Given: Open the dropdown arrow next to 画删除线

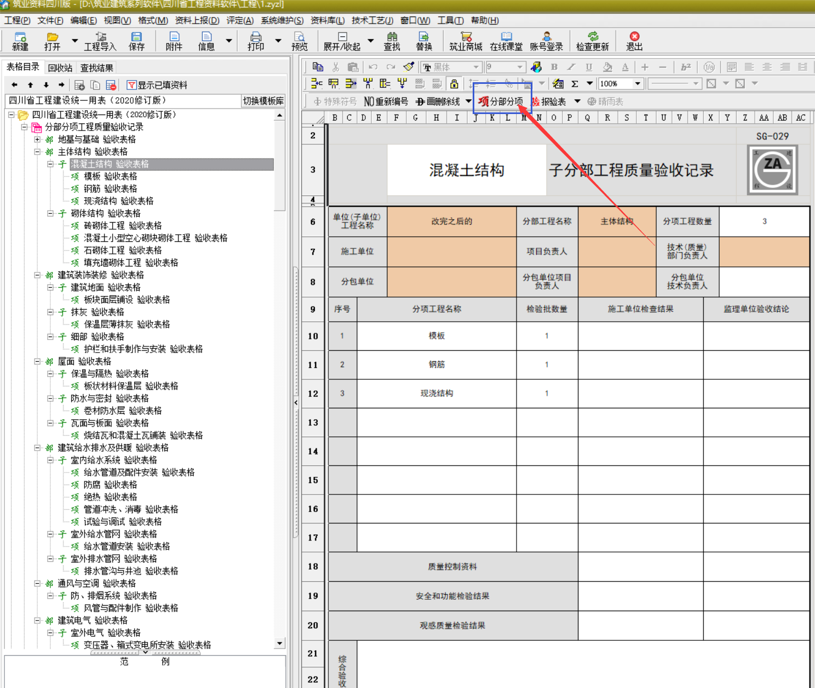Looking at the screenshot, I should click(x=468, y=101).
